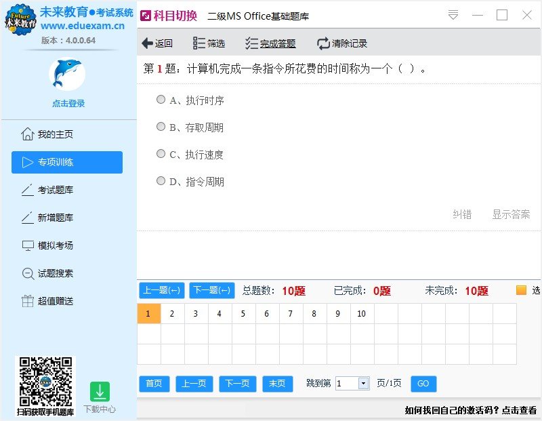Select 专项训练 in the sidebar
Image resolution: width=542 pixels, height=421 pixels.
coord(27,162)
